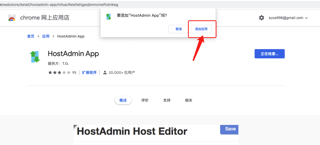This screenshot has height=145, width=320.
Task: Open the 相关 tab
Action: tap(189, 100)
